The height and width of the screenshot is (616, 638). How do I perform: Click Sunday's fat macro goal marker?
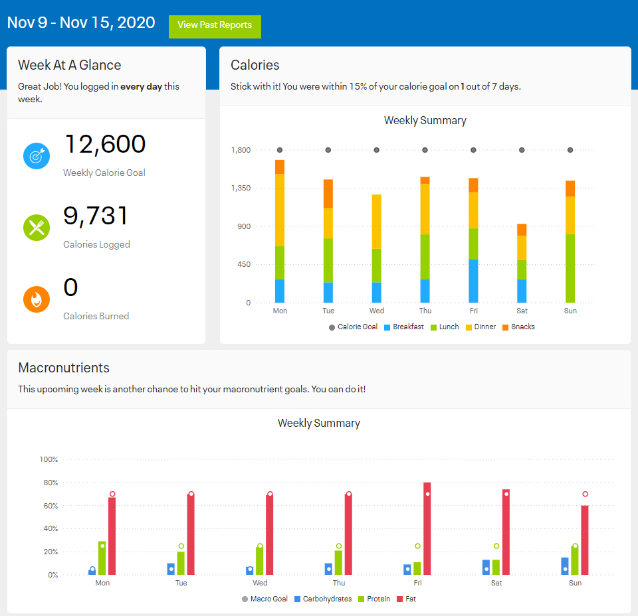585,494
